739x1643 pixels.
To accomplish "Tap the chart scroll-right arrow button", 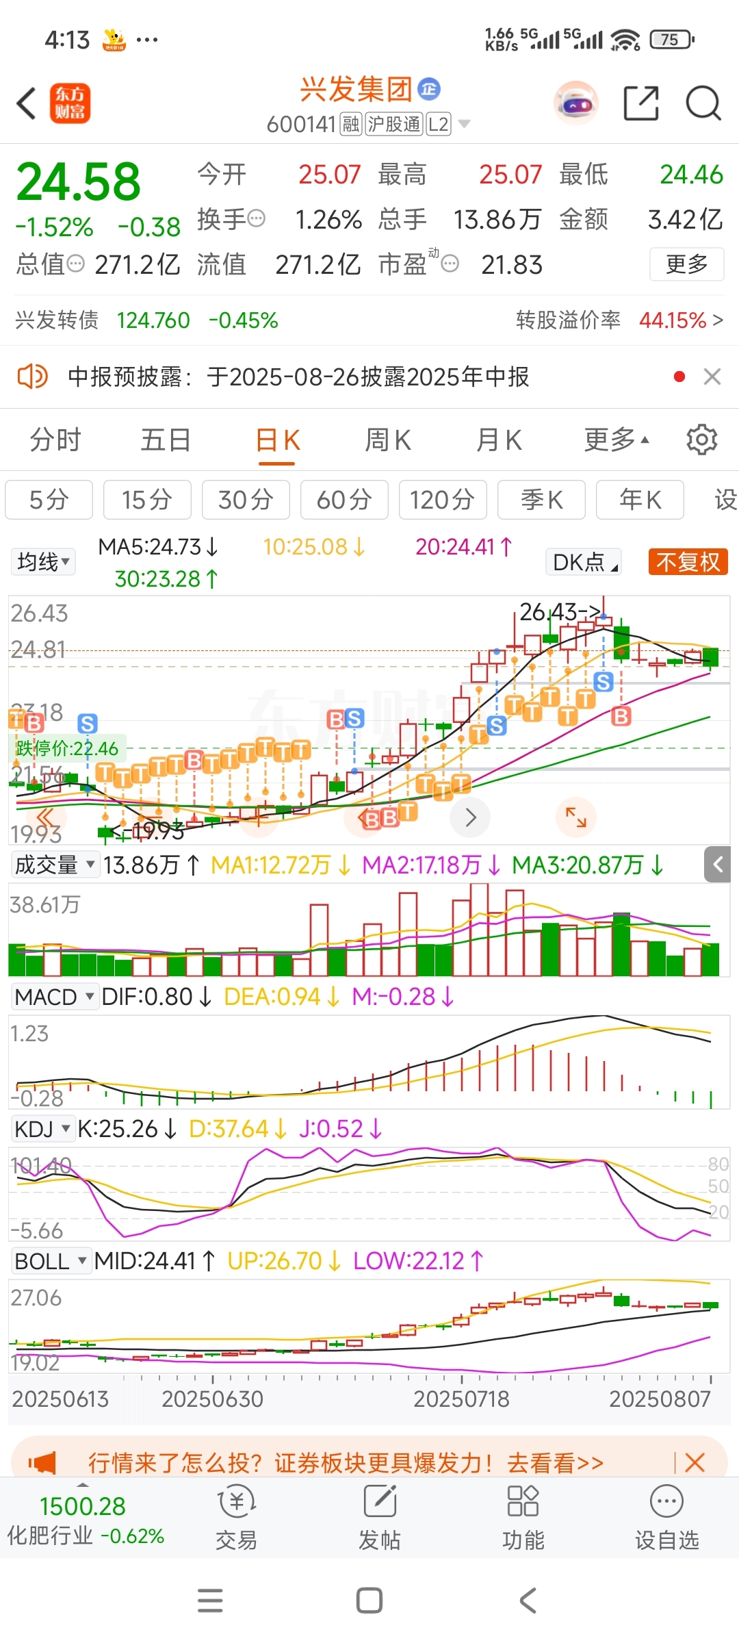I will pos(470,817).
